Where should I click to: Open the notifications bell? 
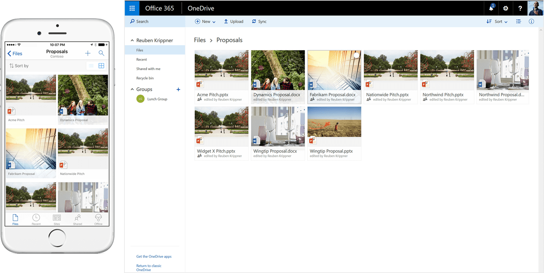[491, 8]
